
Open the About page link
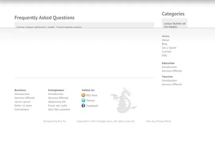point(166,40)
